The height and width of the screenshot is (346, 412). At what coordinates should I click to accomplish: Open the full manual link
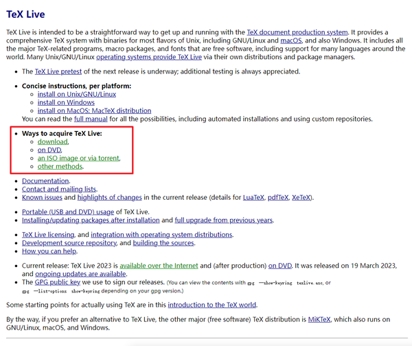click(x=91, y=119)
